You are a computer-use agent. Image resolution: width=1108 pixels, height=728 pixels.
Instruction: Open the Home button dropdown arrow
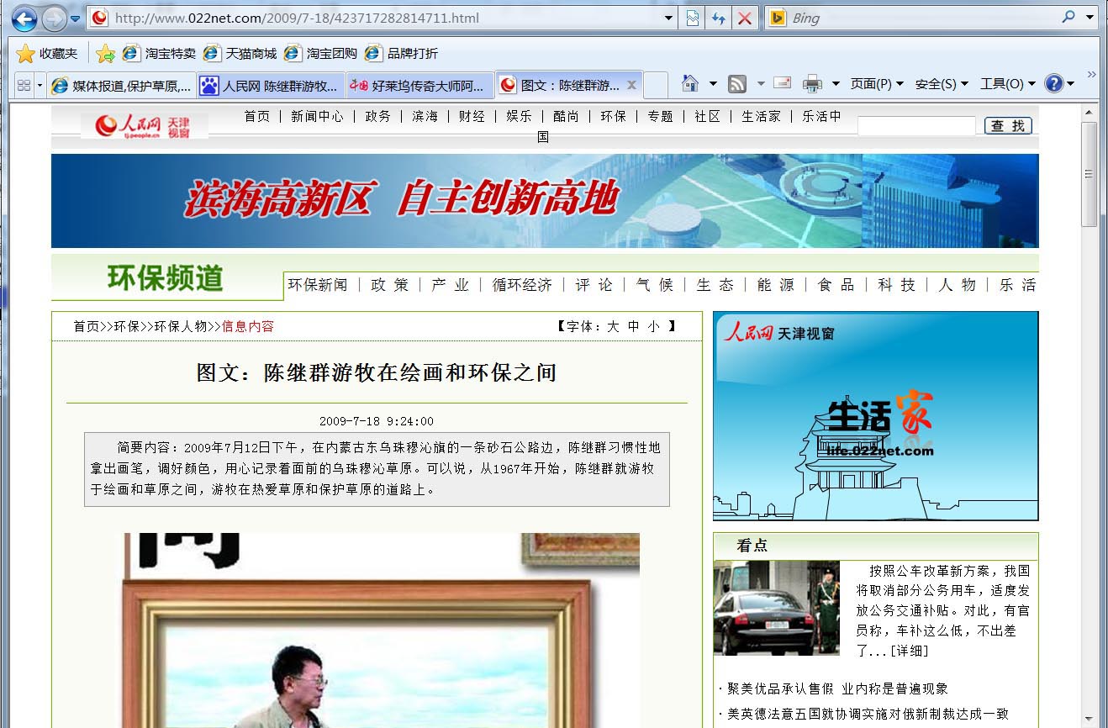coord(713,84)
